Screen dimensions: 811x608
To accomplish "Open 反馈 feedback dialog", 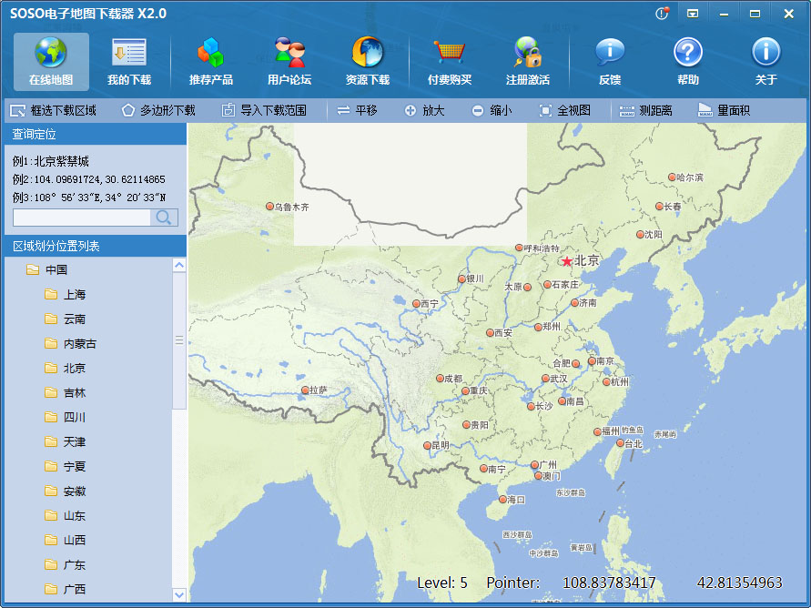I will [x=610, y=62].
